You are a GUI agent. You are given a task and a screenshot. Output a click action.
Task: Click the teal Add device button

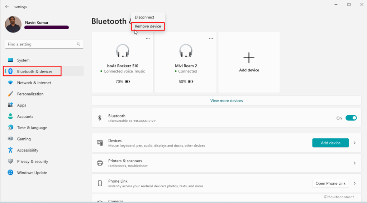[330, 143]
